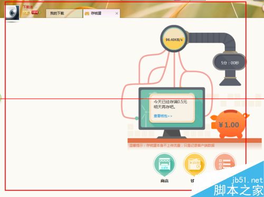Click the yellow level badge beside VIP
Viewport: 264px width, 197px height.
26,13
